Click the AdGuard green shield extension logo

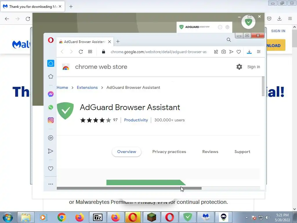click(x=65, y=111)
